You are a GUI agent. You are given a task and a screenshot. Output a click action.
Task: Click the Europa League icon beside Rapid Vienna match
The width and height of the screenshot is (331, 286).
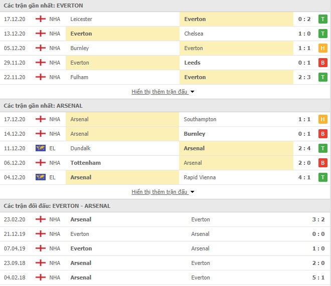[40, 177]
